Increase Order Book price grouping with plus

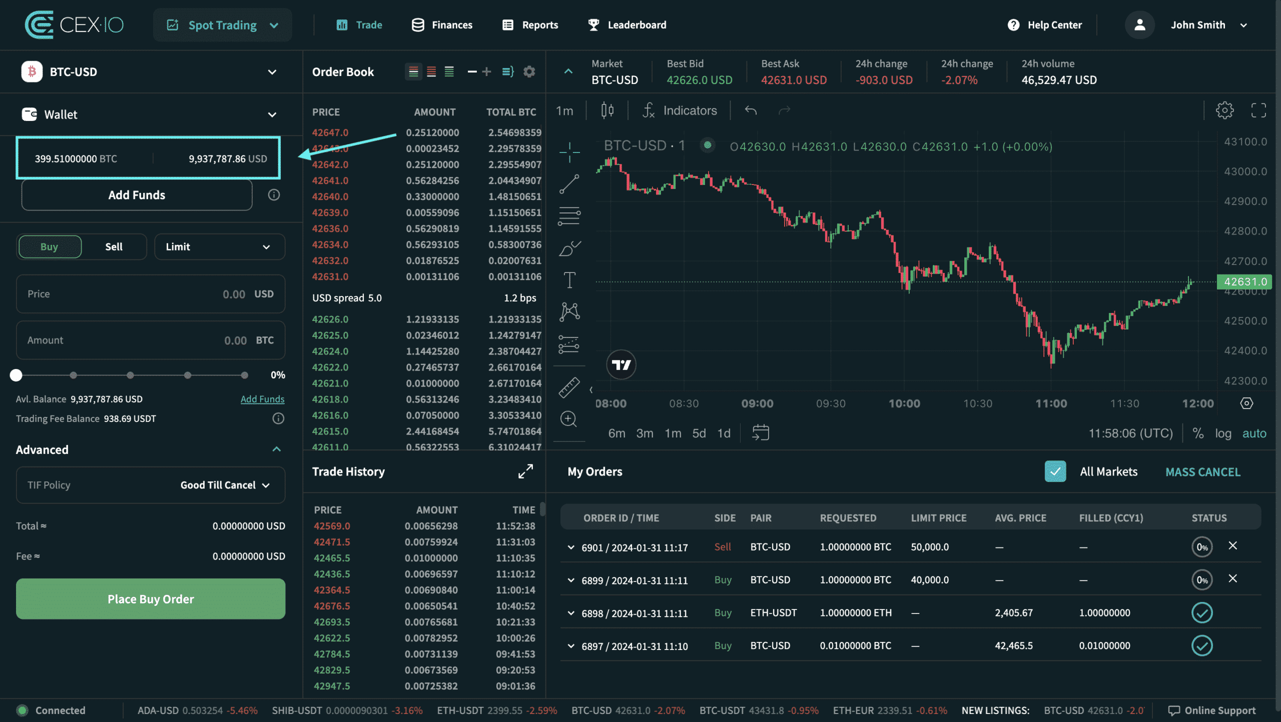(x=486, y=72)
